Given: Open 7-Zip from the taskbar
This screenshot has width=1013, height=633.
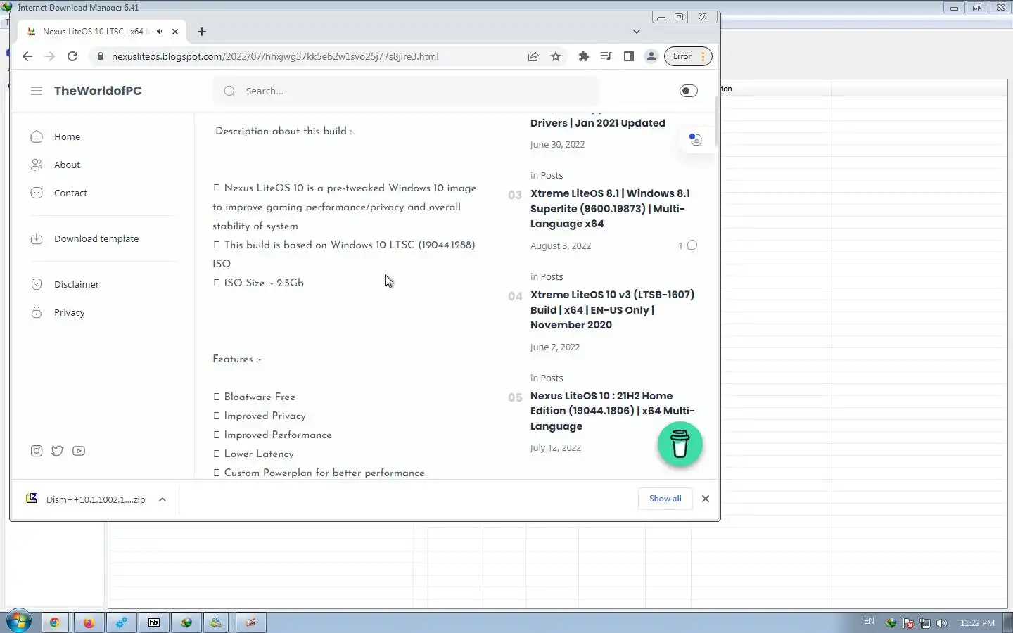Looking at the screenshot, I should pos(154,622).
